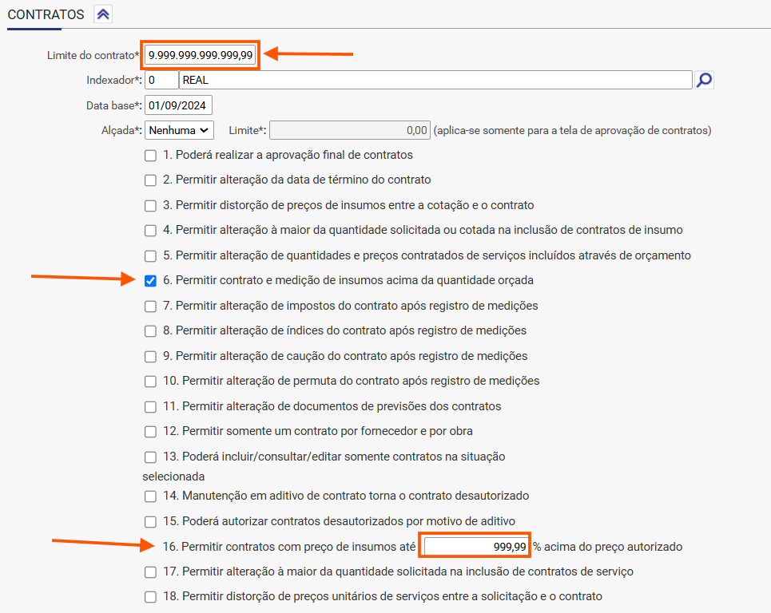
Task: Check option 5 serviços incluídos através de orçamento
Action: 150,256
